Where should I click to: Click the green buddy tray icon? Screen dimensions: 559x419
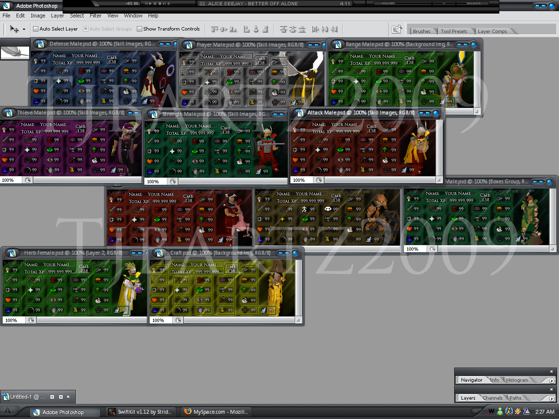pos(500,412)
